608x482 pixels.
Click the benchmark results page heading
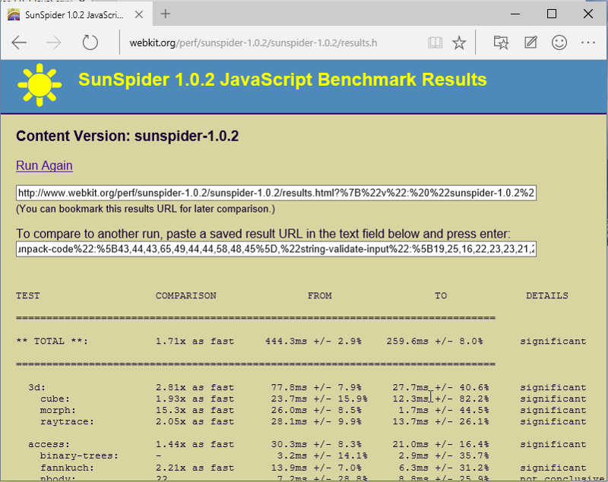click(282, 80)
